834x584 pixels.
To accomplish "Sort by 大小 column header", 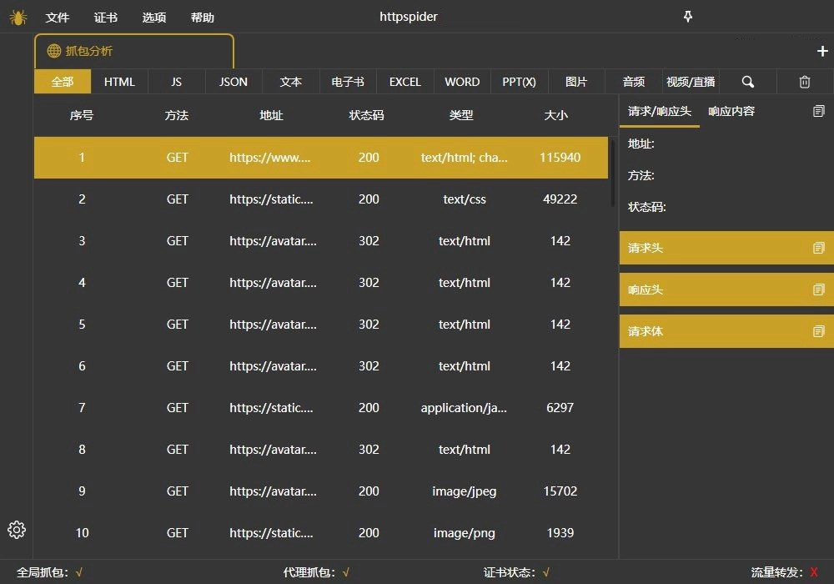I will pyautogui.click(x=556, y=115).
